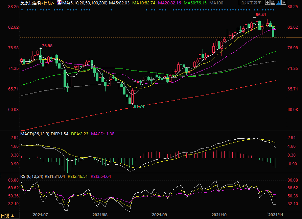Click the white MA5:82.03 legend value
The width and height of the screenshot is (302, 219).
(119, 3)
